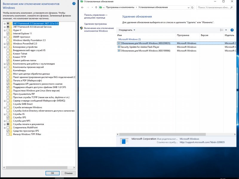Uncheck Поддержка общего доступа к файлам SMB 1.0/CIFS
This screenshot has width=239, height=179.
tap(8, 87)
